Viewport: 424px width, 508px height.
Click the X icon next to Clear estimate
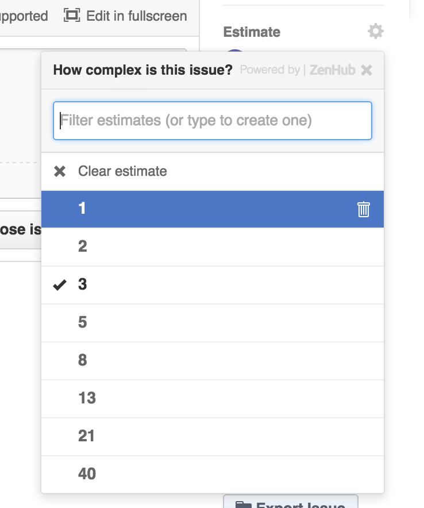(60, 171)
